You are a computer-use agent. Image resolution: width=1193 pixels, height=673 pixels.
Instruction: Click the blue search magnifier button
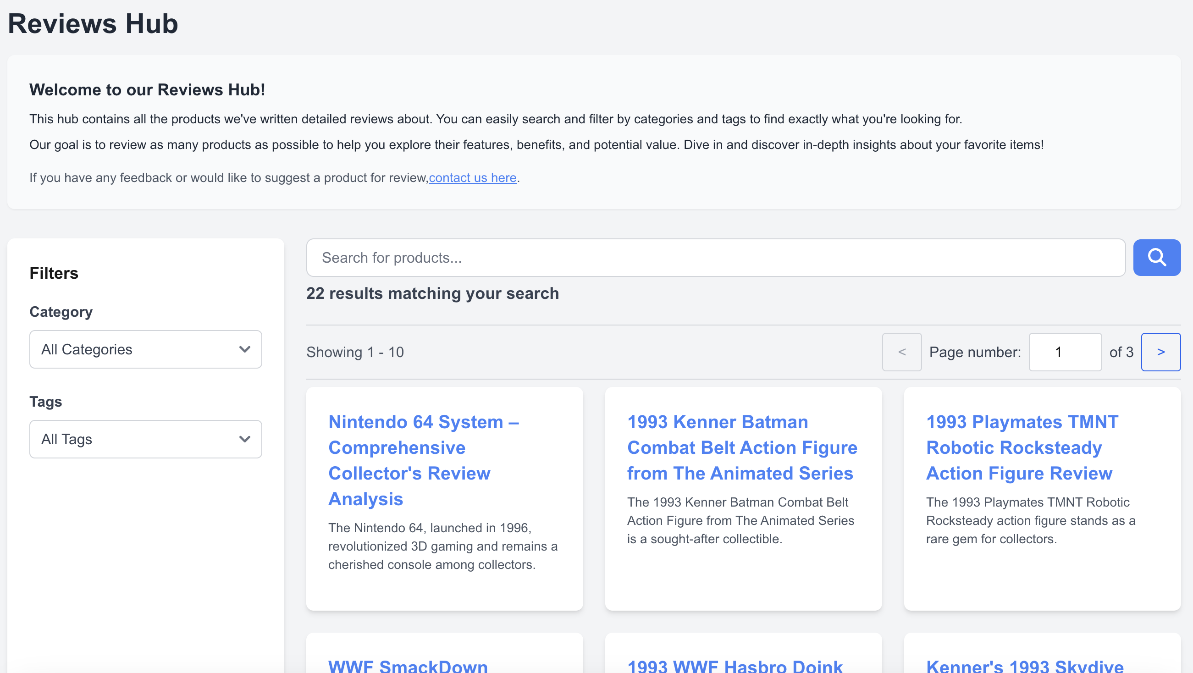[1156, 258]
